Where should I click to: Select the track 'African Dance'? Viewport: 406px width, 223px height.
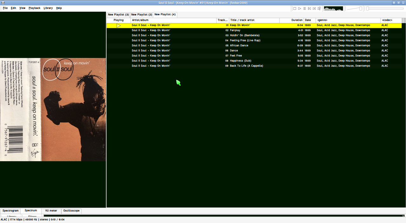pos(254,45)
